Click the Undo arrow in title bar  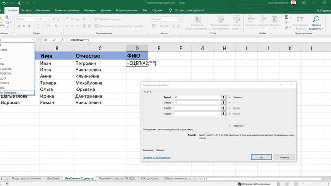(x=4, y=3)
